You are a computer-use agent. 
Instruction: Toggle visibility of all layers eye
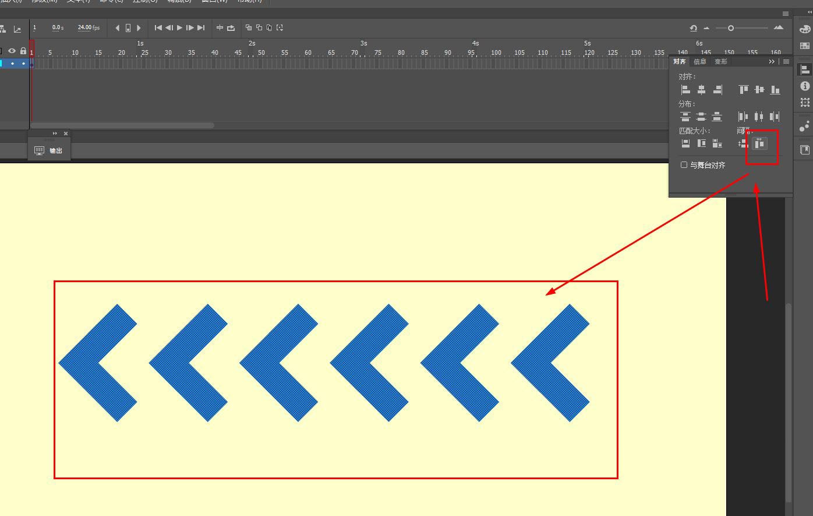[x=12, y=51]
